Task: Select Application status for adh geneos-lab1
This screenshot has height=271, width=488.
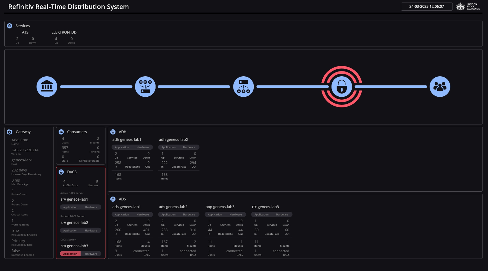Action: tap(122, 147)
